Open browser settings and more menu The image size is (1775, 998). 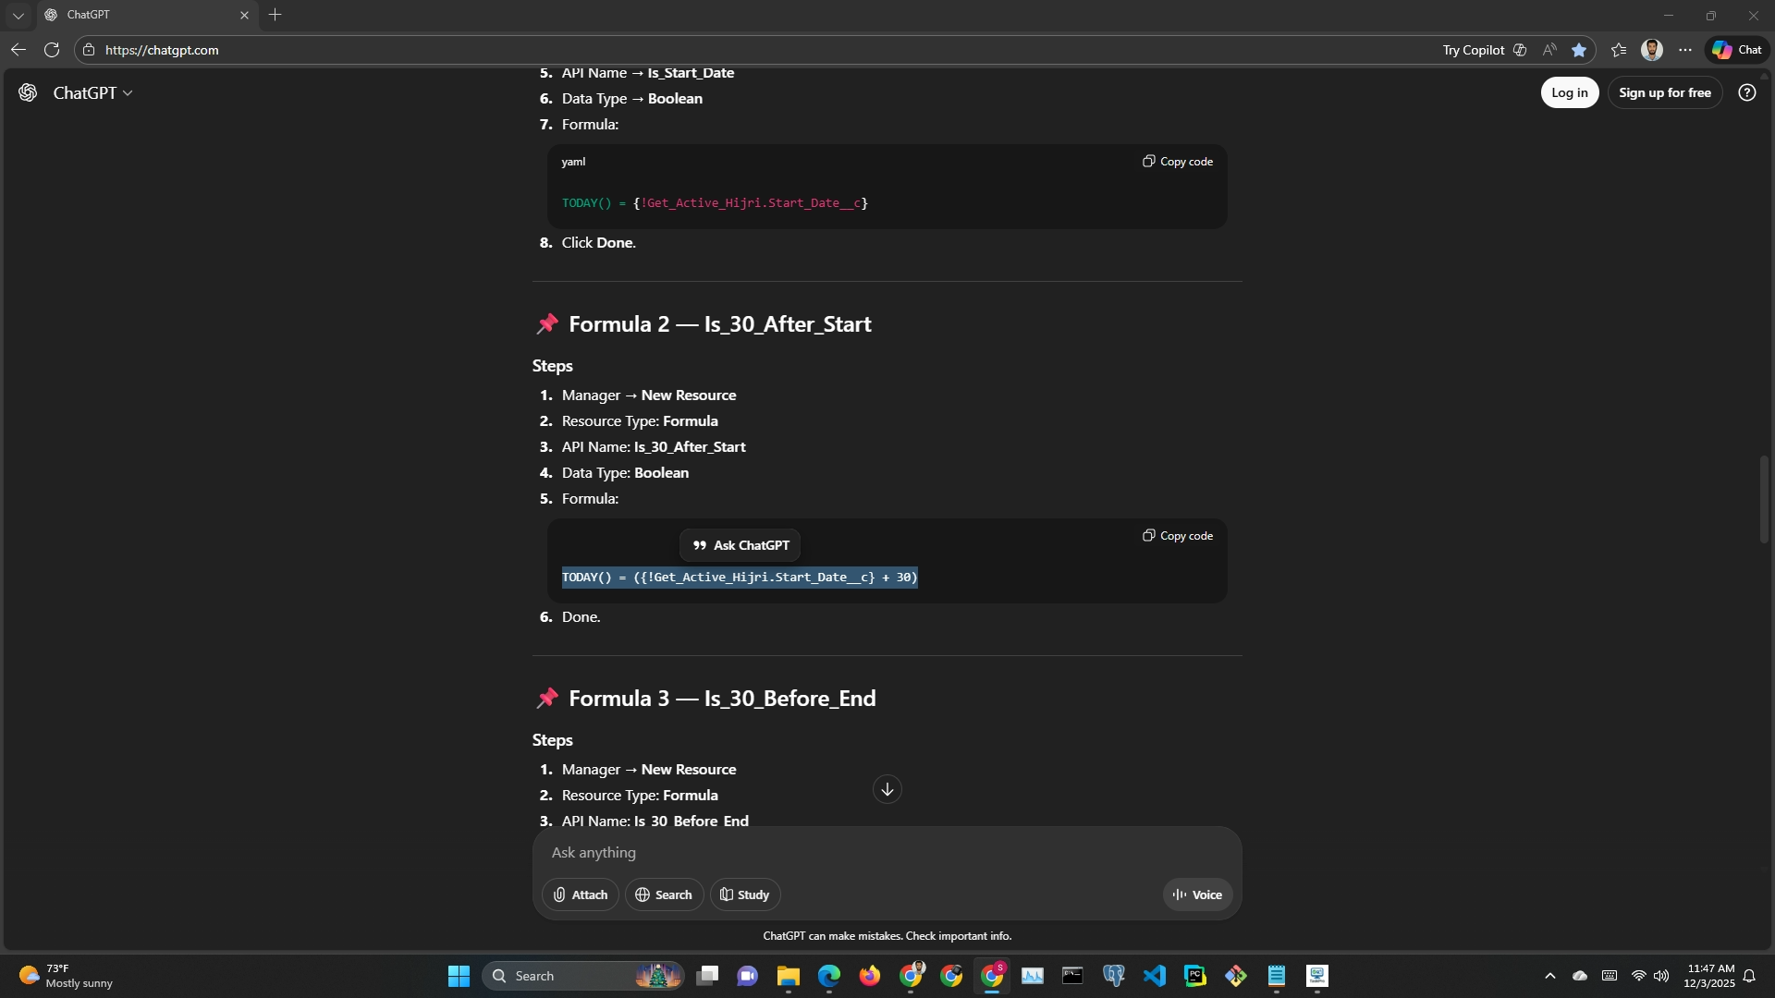click(1685, 50)
